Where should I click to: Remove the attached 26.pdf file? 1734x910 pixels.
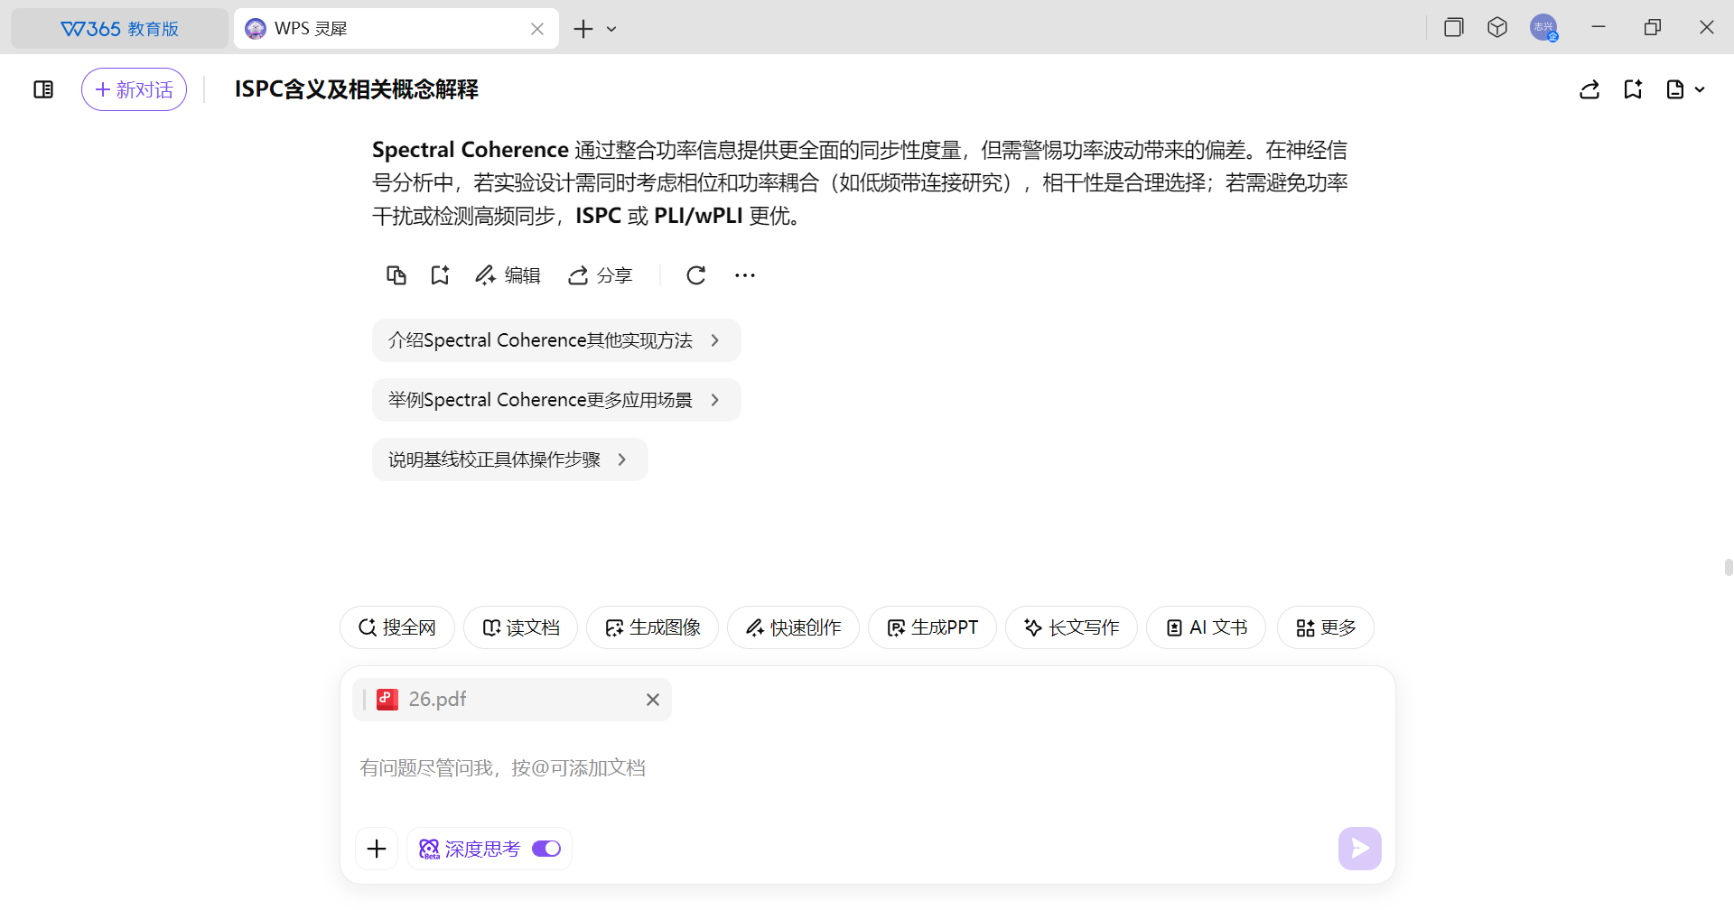tap(653, 700)
